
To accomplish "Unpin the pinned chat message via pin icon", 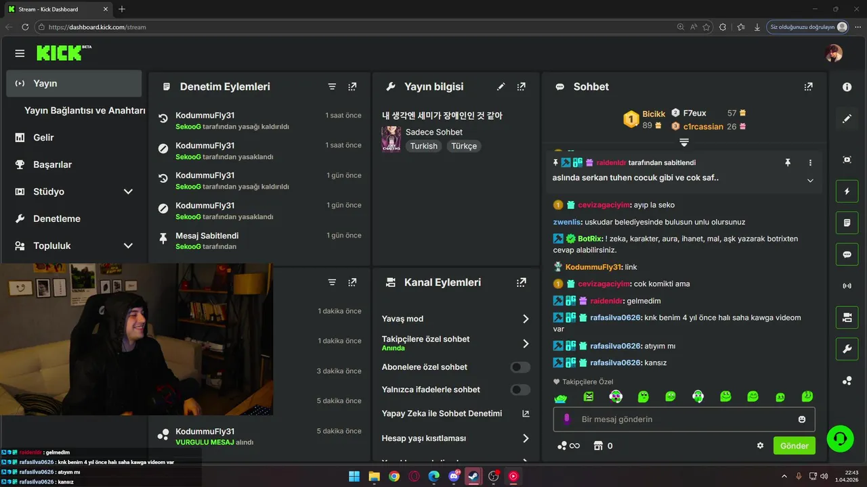I will click(788, 162).
